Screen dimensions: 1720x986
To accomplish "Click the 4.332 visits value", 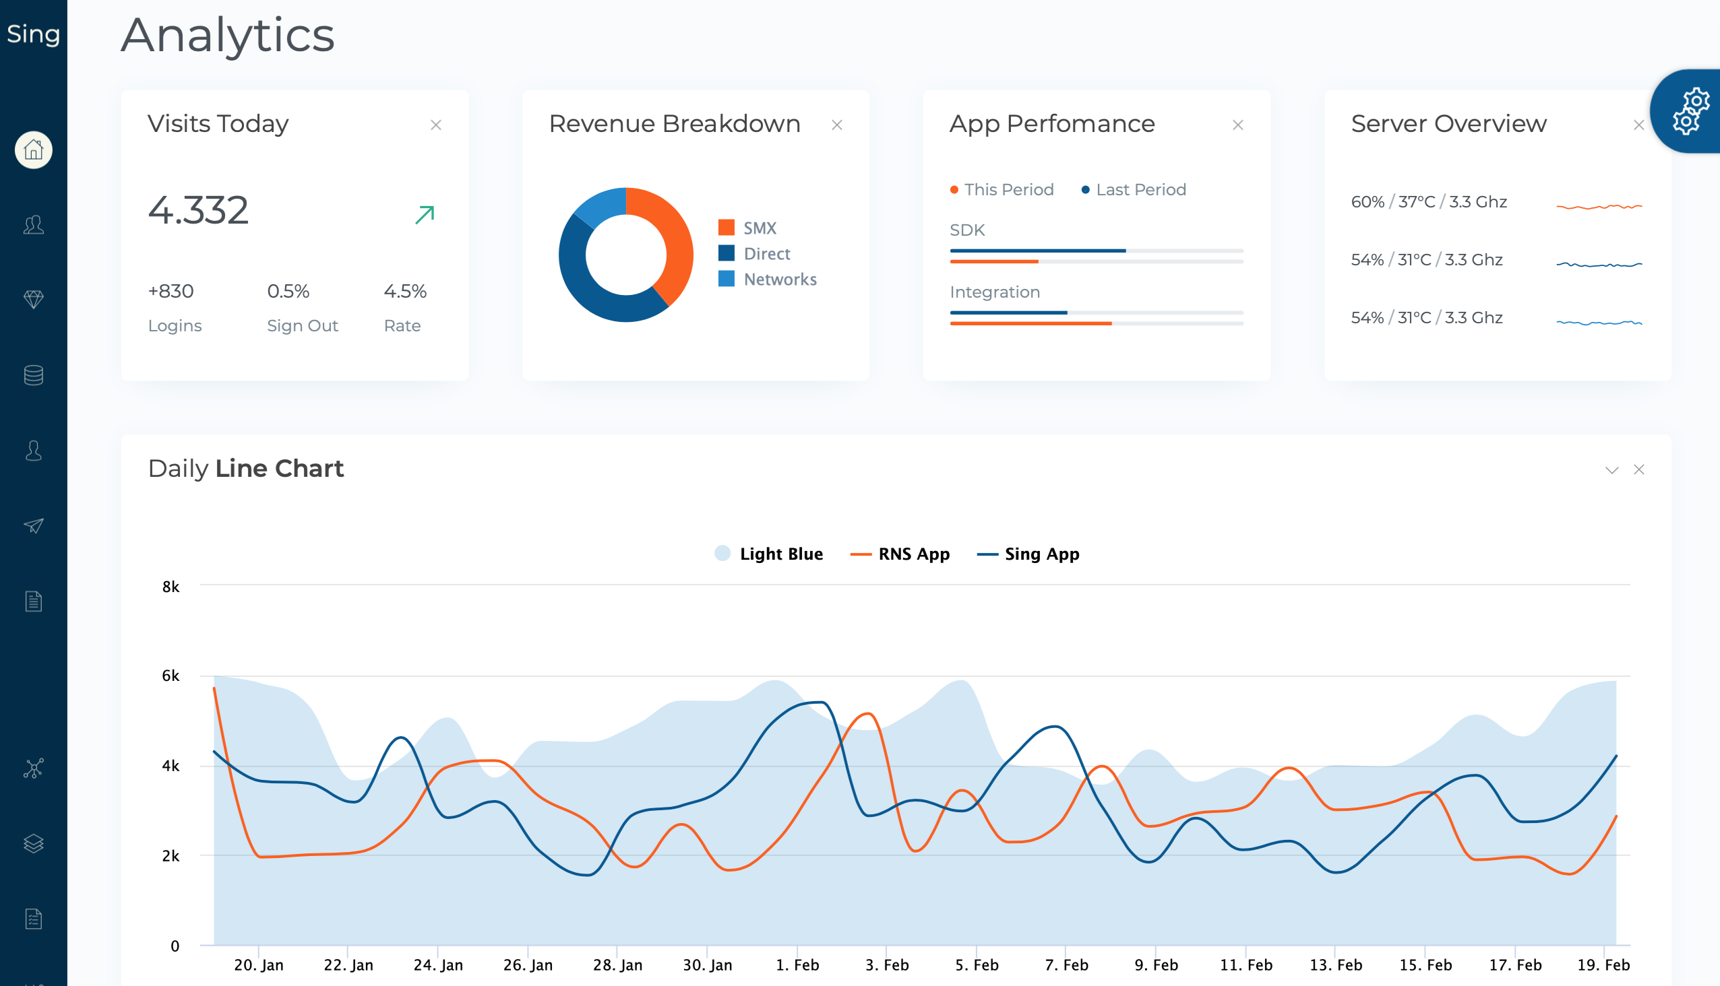I will point(199,210).
